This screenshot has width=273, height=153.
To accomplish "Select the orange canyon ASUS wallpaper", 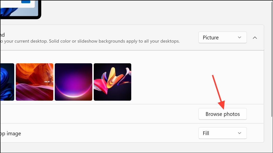I will coord(34,82).
